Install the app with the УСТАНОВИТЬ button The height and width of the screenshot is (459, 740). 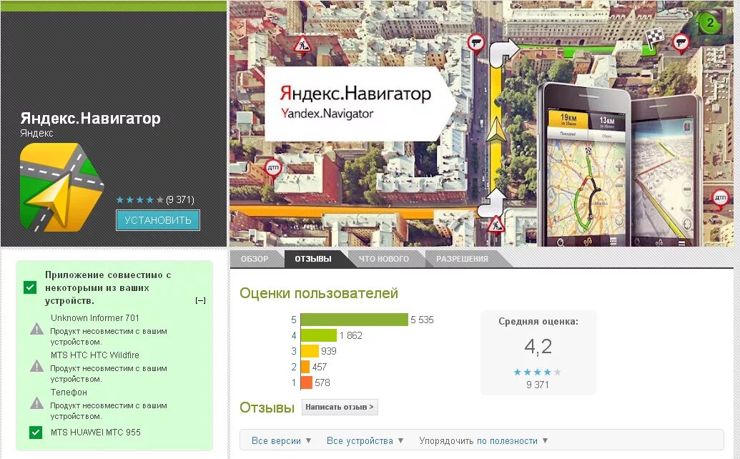(x=158, y=220)
